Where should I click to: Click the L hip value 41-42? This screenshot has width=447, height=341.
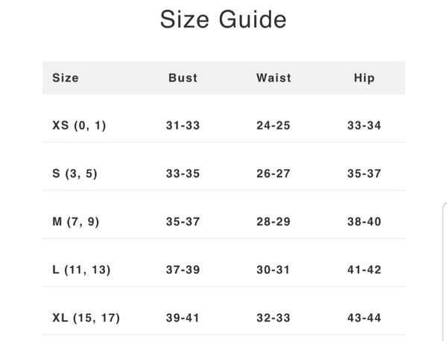point(364,270)
